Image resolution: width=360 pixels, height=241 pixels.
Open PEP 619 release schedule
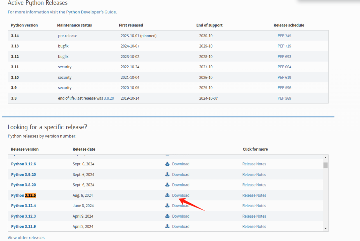pyautogui.click(x=284, y=78)
